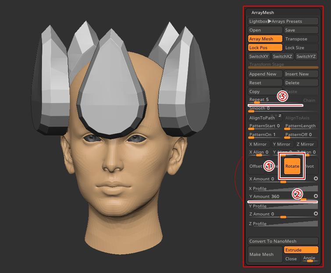Disable the Lock Pos option
This screenshot has width=331, height=273.
click(x=265, y=48)
